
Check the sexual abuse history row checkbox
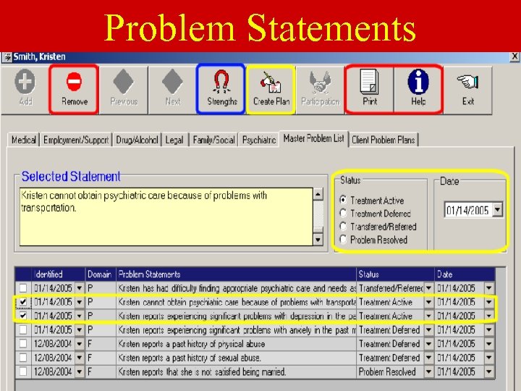(x=23, y=358)
